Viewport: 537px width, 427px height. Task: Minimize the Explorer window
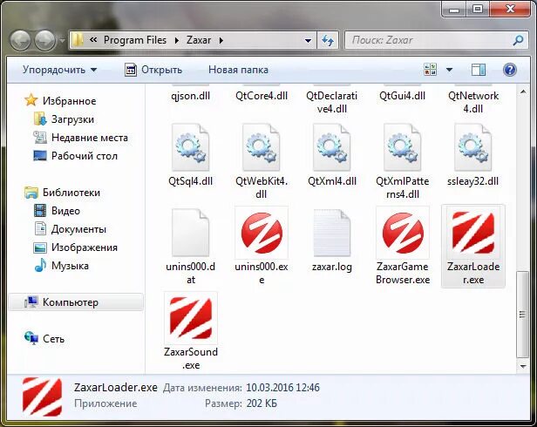[x=454, y=10]
